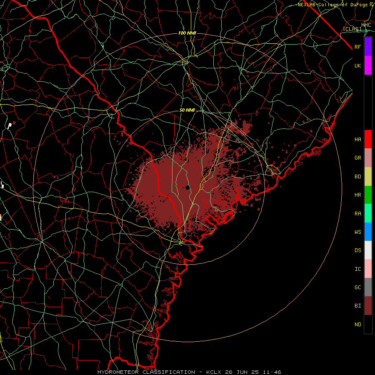Click the BI brown legend swatch
This screenshot has width=375, height=375.
pyautogui.click(x=368, y=306)
